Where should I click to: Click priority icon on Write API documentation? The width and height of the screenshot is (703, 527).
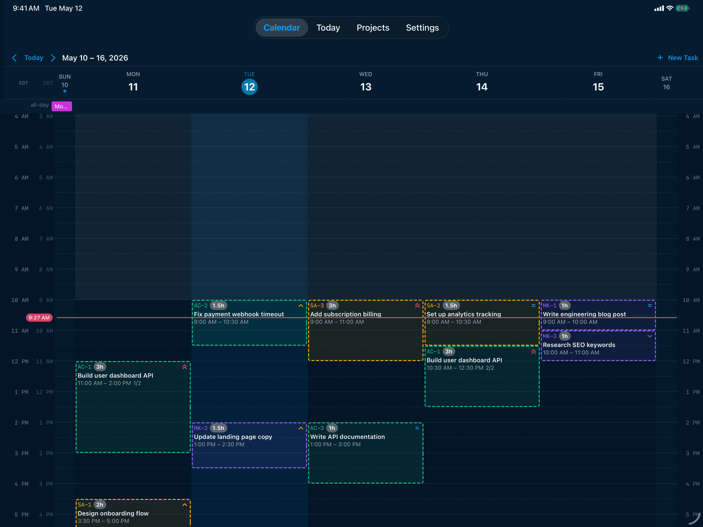pyautogui.click(x=417, y=428)
